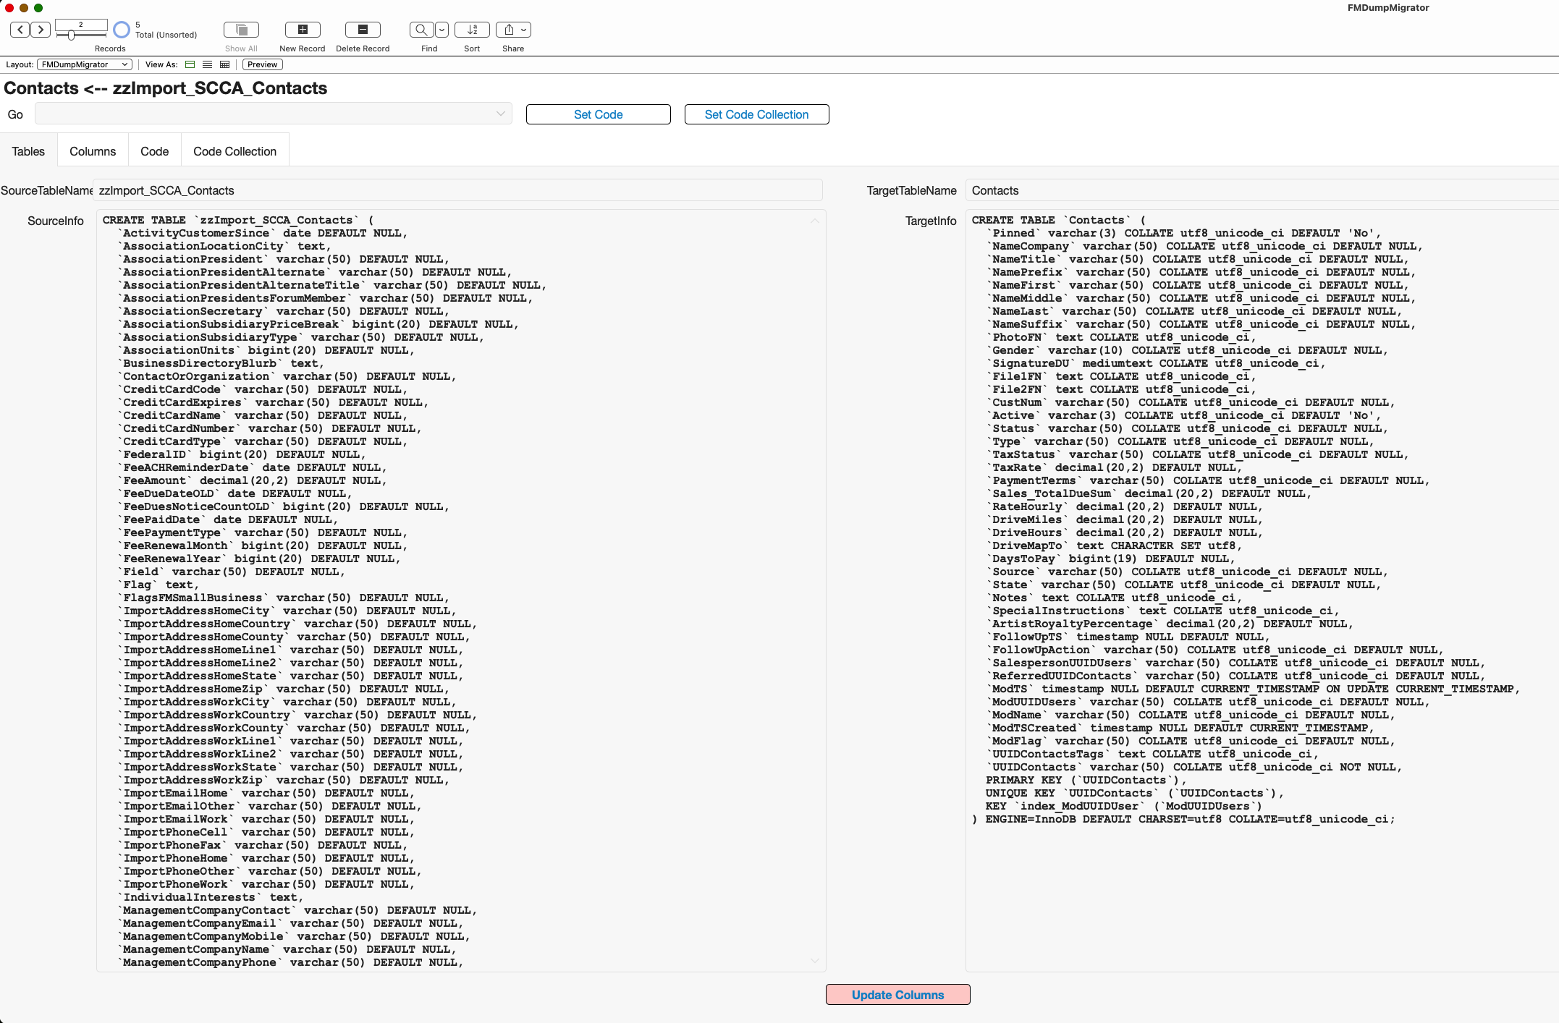1559x1023 pixels.
Task: Switch to Table view
Action: click(225, 64)
